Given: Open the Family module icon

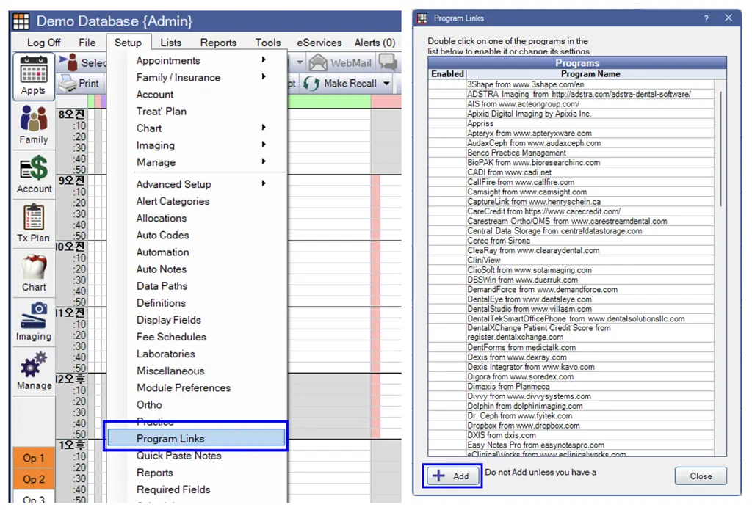Looking at the screenshot, I should [34, 118].
